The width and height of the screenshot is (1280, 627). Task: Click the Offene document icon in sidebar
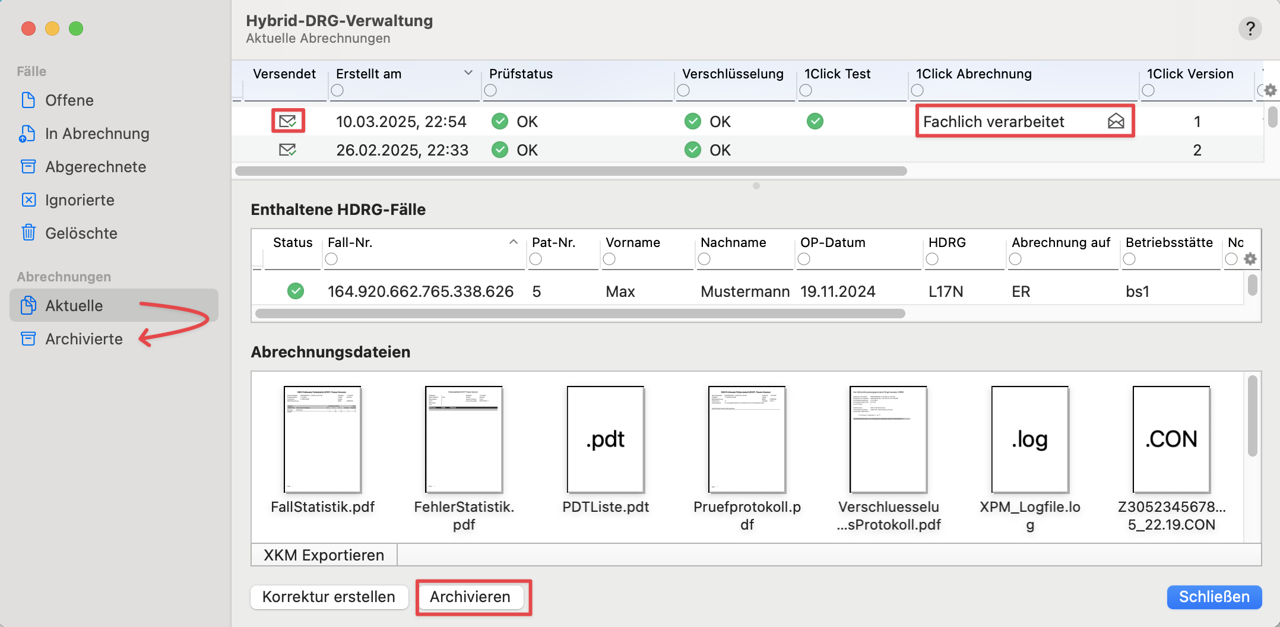coord(28,100)
